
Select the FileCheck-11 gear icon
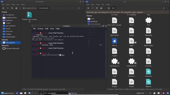coord(131,61)
